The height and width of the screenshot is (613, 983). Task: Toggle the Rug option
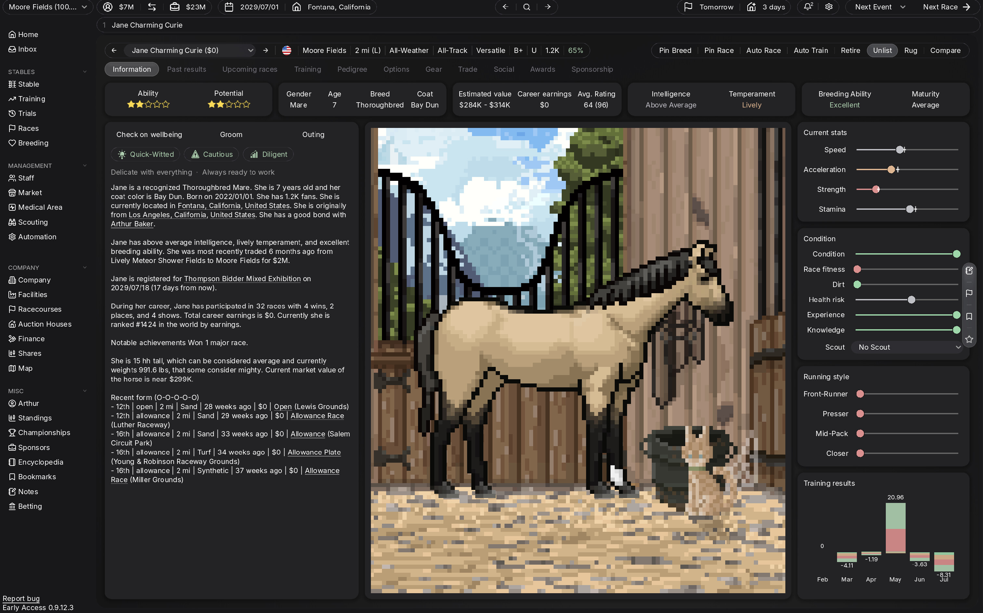pos(911,50)
